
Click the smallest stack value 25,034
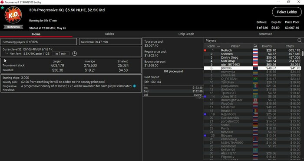(123, 66)
